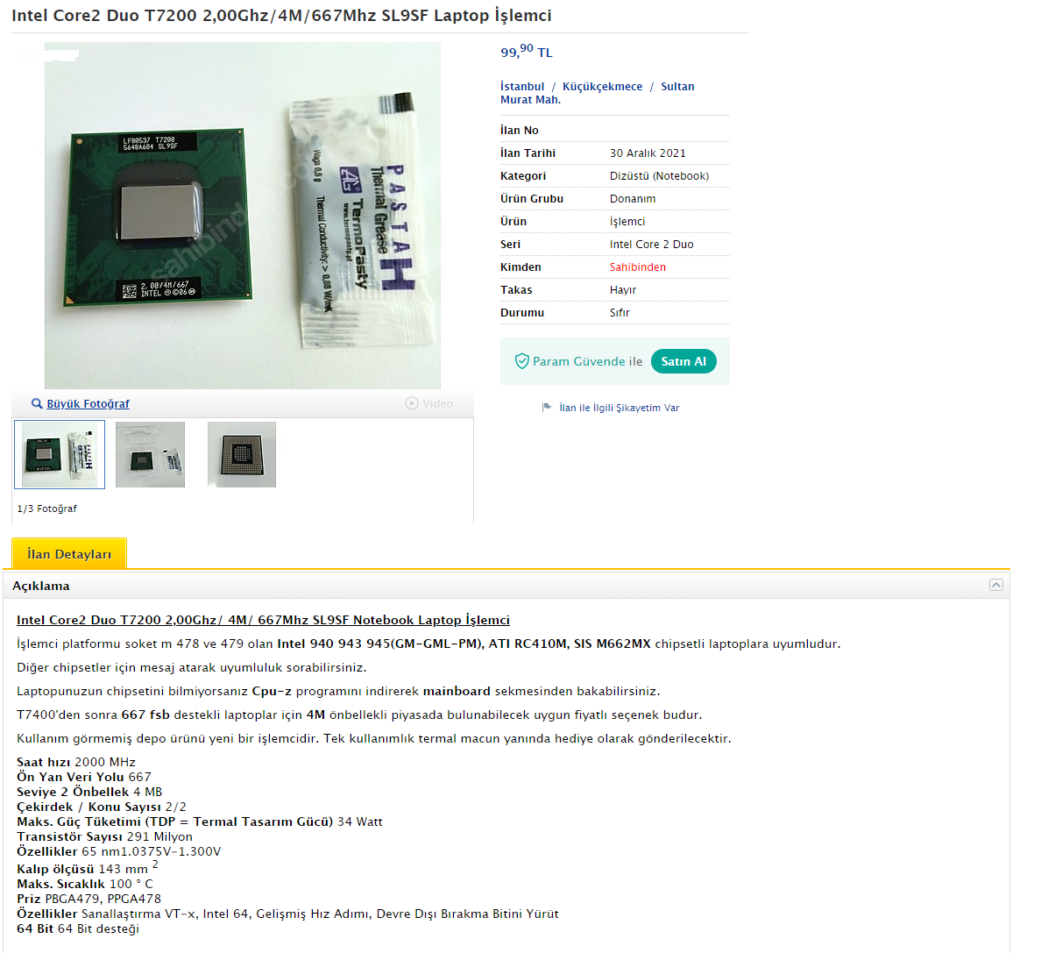Select the second thumbnail with plastic case

[x=150, y=455]
